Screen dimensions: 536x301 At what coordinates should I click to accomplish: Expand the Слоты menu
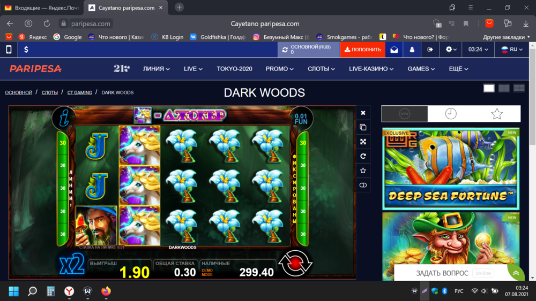pyautogui.click(x=321, y=69)
